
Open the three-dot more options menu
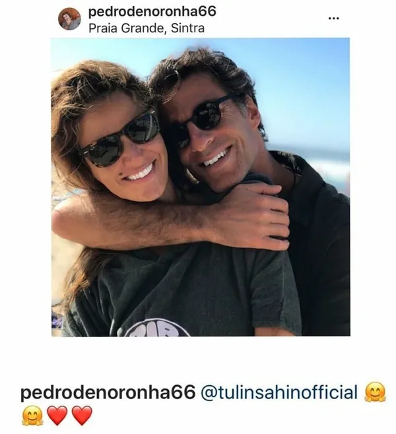333,18
